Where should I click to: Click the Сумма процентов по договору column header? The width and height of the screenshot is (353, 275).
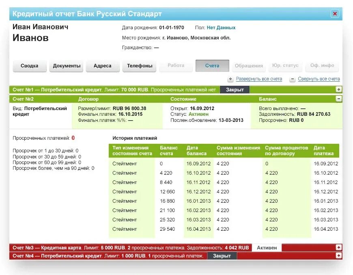[x=286, y=151]
